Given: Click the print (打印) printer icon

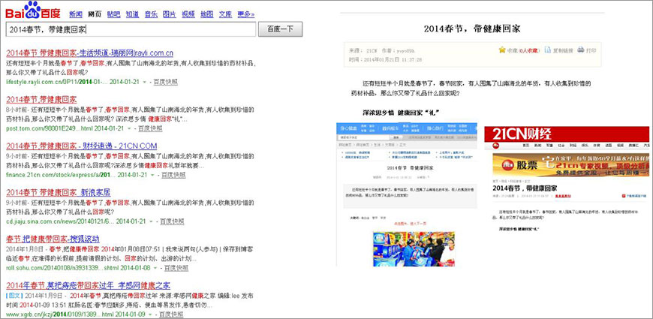Looking at the screenshot, I should (581, 50).
